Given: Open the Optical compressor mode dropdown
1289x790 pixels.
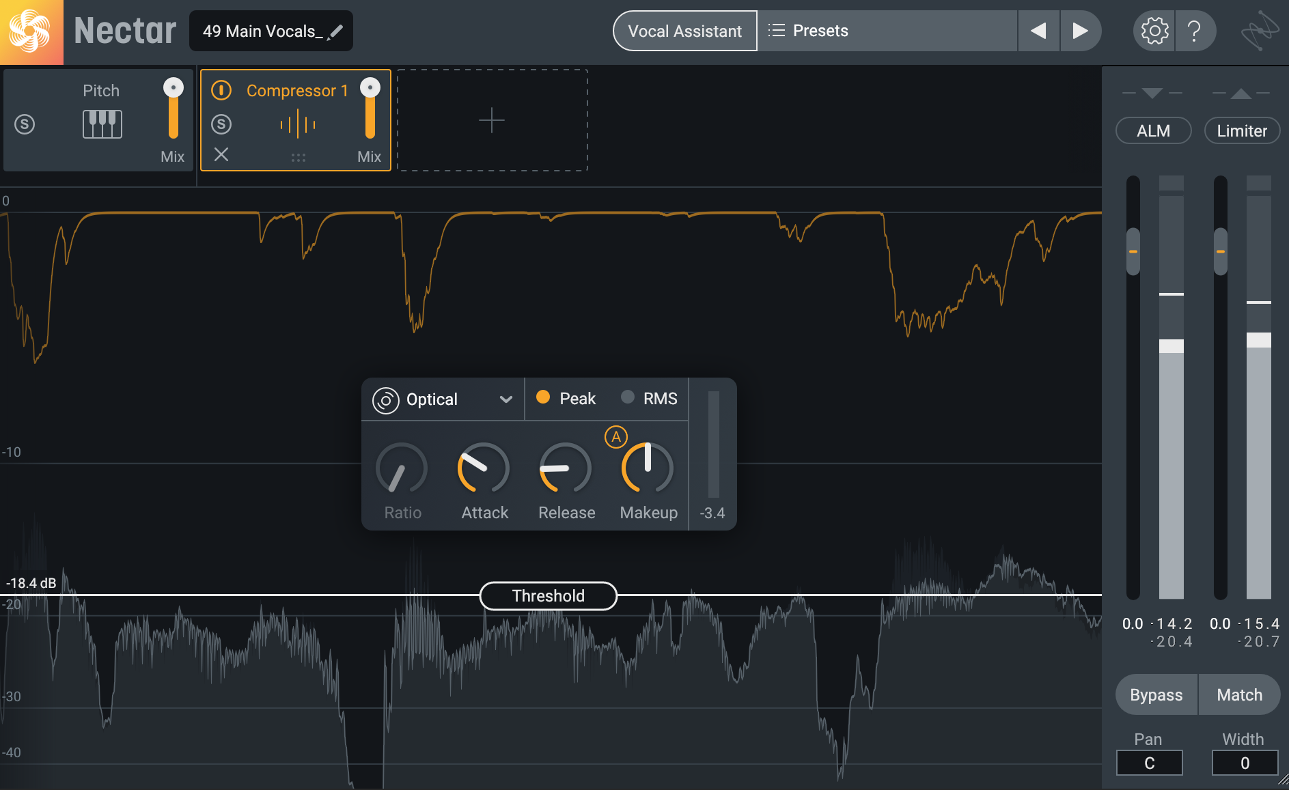Looking at the screenshot, I should (x=443, y=399).
